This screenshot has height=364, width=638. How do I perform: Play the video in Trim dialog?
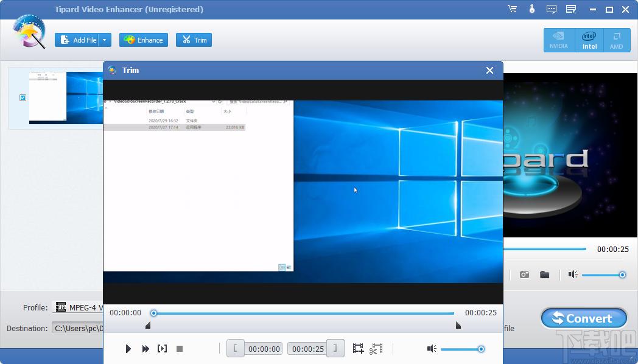[128, 349]
